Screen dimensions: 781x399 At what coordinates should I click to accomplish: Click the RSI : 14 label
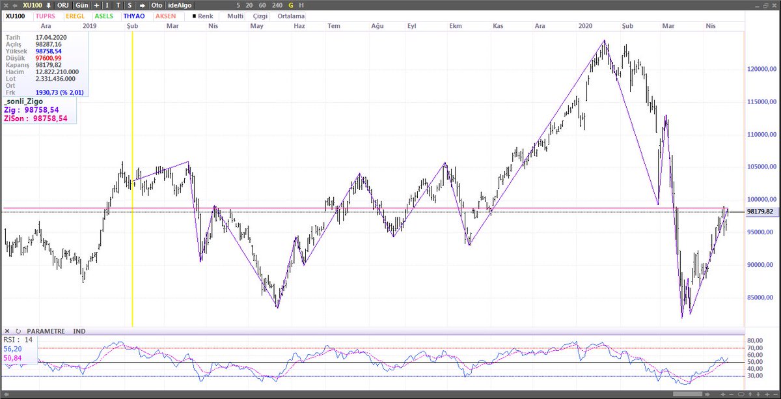[18, 339]
